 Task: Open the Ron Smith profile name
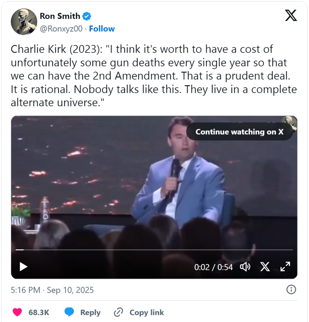point(60,16)
